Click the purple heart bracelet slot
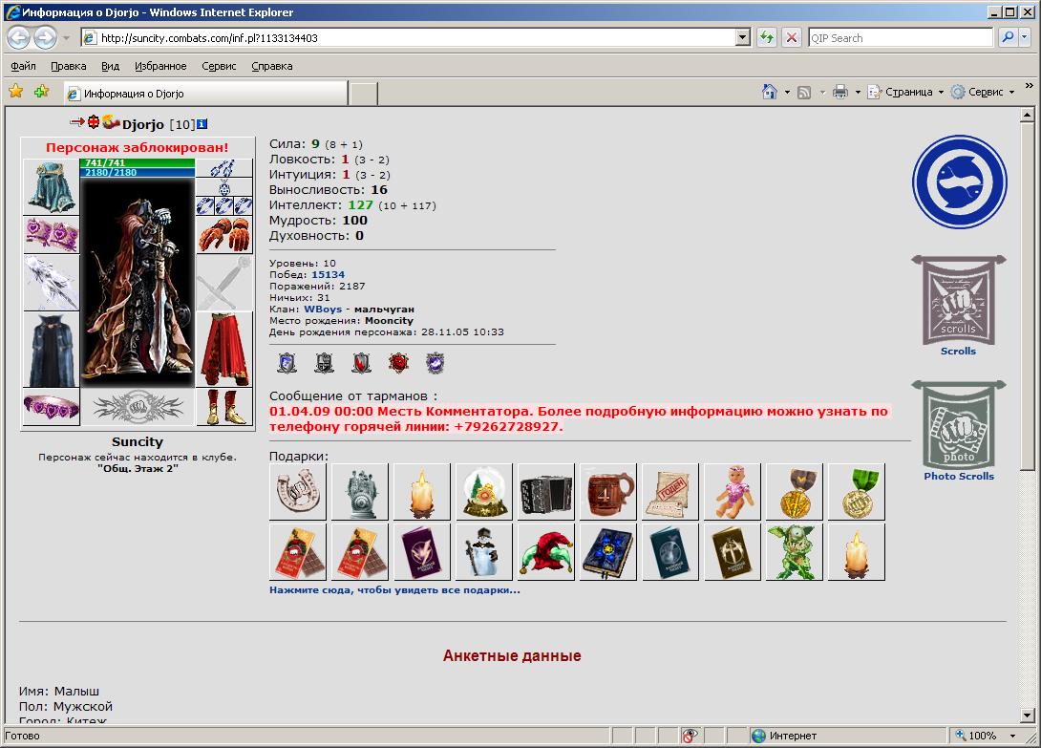Screen dimensions: 1041x748 click(52, 234)
